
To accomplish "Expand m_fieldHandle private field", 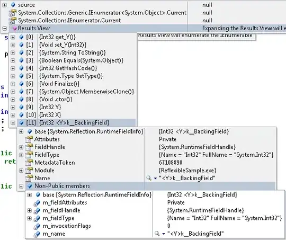I will pyautogui.click(x=29, y=210).
